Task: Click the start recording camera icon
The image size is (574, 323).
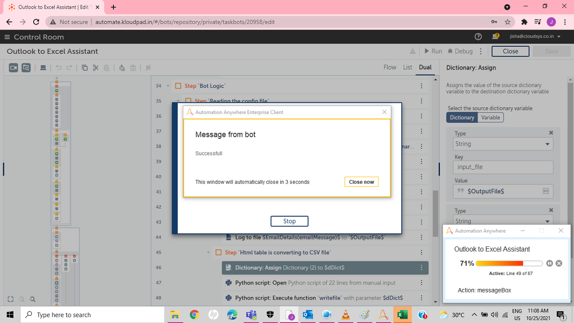Action: (13, 68)
